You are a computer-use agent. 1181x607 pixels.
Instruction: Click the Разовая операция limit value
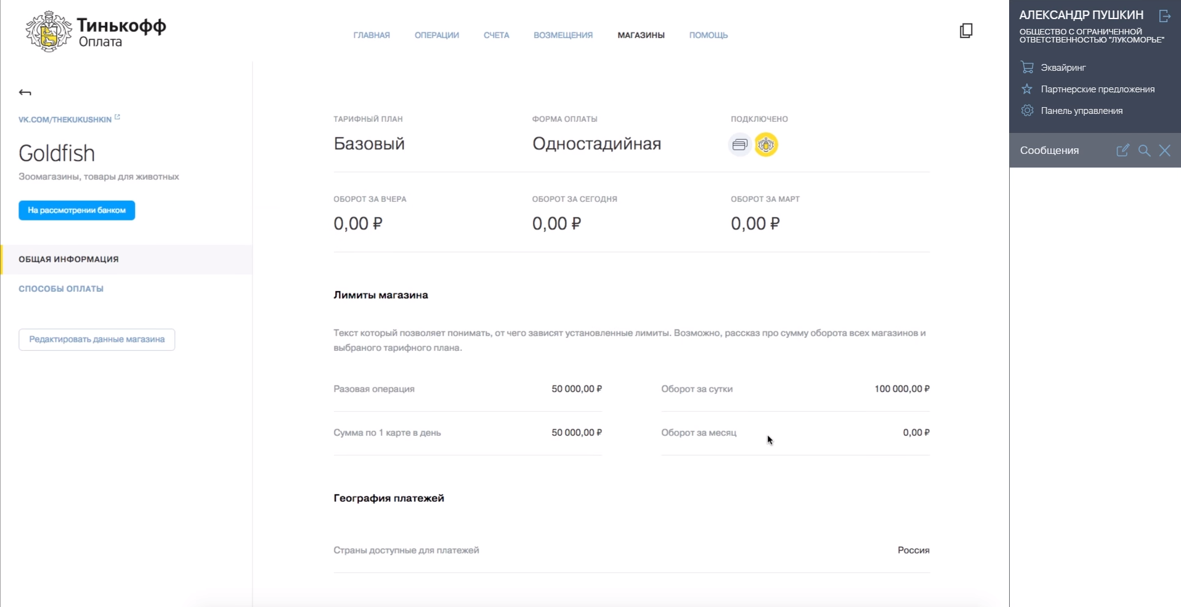pos(577,389)
